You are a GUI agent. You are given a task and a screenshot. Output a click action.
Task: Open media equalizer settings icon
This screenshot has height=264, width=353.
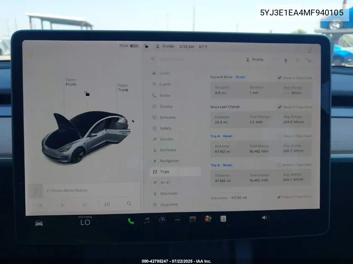pos(107,204)
